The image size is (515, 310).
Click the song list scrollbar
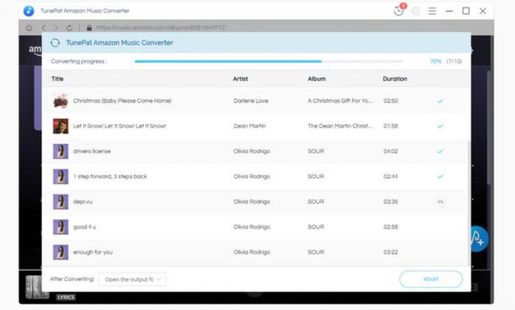coord(469,202)
